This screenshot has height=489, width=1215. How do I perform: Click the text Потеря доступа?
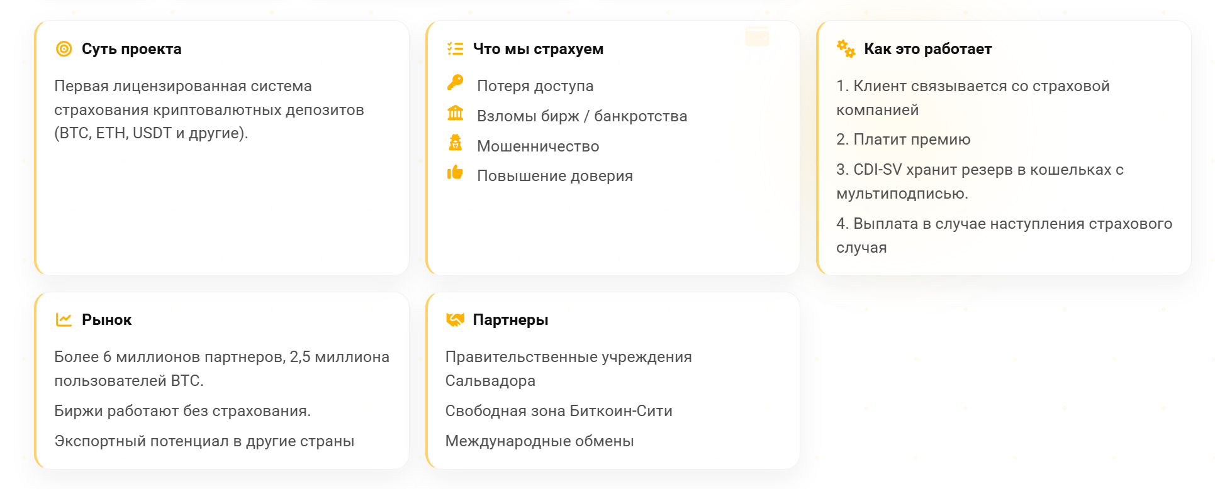(535, 86)
